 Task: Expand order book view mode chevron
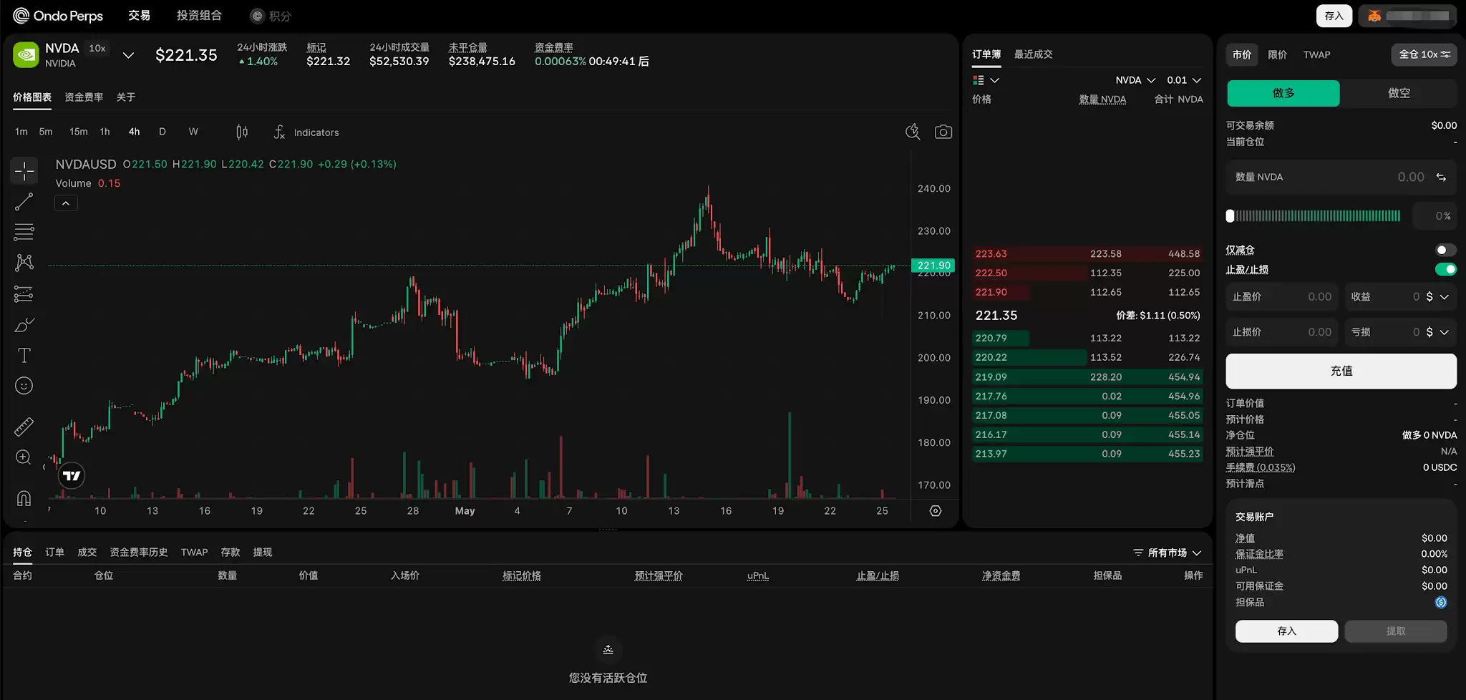coord(995,80)
